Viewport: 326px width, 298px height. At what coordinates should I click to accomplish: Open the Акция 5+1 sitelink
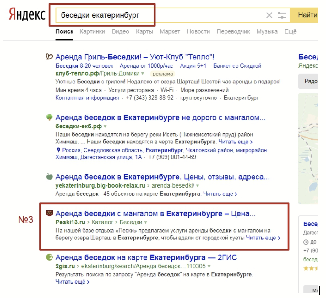(193, 66)
